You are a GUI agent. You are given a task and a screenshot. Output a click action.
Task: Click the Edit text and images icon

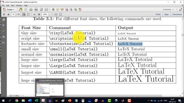41,9
